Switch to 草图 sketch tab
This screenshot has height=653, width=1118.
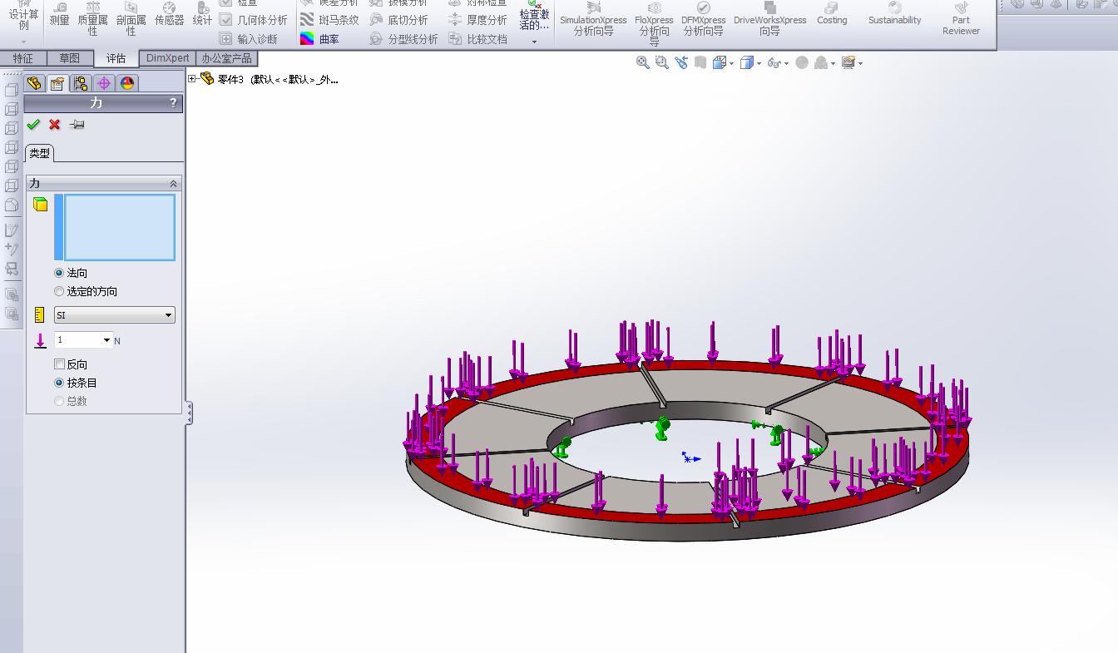point(70,58)
